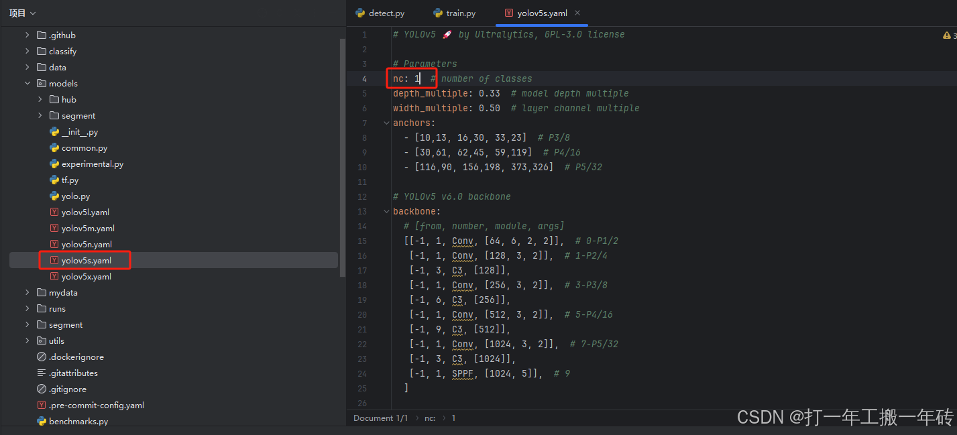Click the .dockerignore ignore-file icon
The image size is (957, 435).
(x=42, y=357)
